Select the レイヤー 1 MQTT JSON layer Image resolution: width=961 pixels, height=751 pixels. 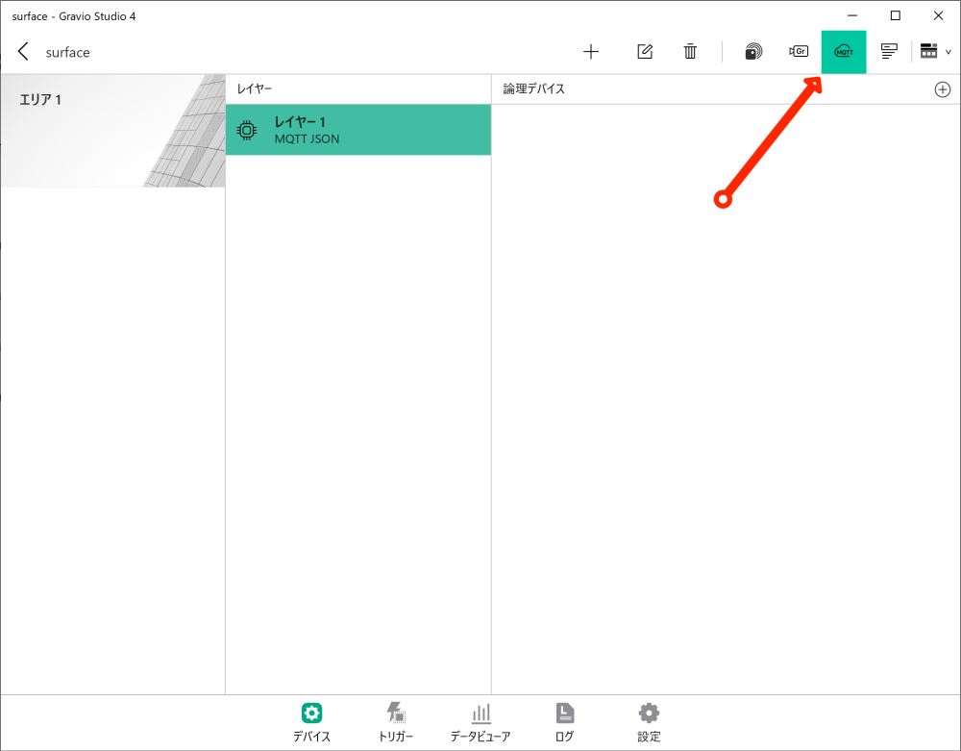pyautogui.click(x=357, y=129)
